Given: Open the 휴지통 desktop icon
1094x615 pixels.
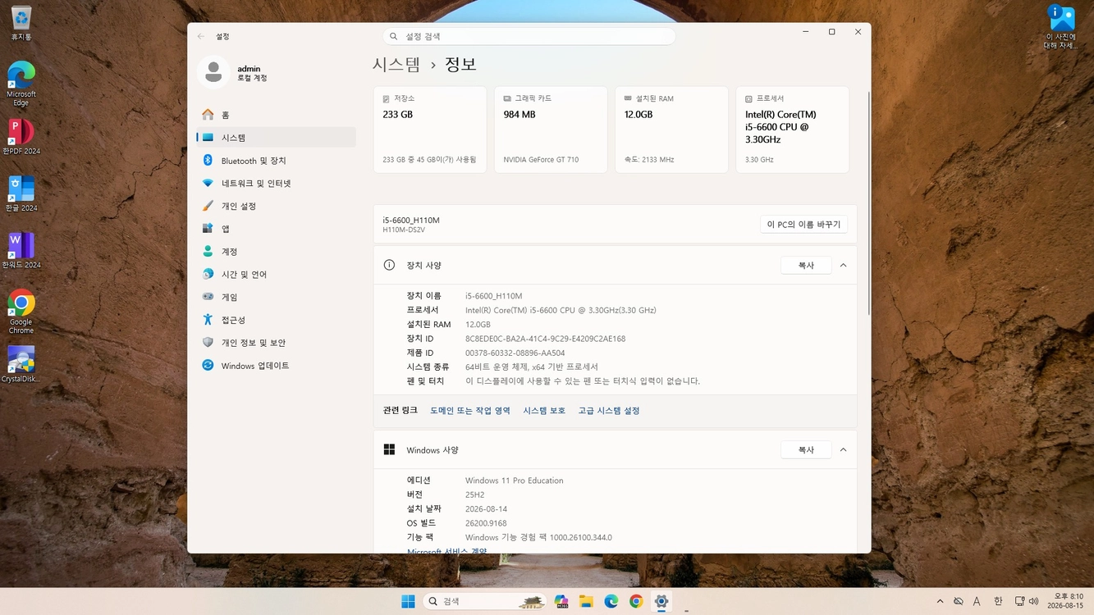Looking at the screenshot, I should pyautogui.click(x=21, y=24).
